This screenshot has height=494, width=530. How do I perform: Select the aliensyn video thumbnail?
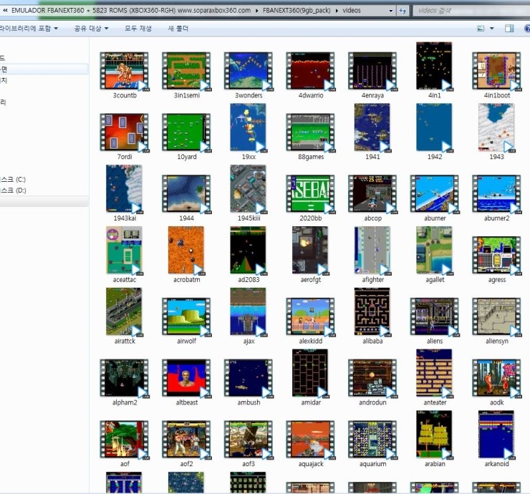[496, 317]
